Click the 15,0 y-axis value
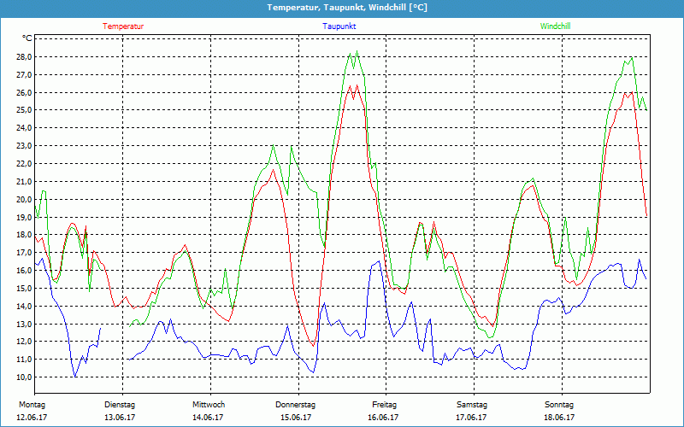 [x=24, y=289]
